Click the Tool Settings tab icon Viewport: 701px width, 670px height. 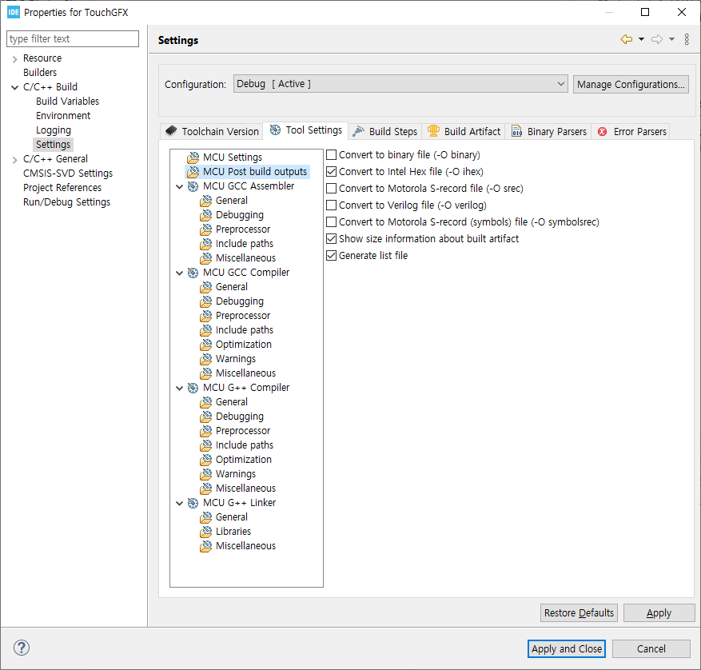tap(276, 130)
